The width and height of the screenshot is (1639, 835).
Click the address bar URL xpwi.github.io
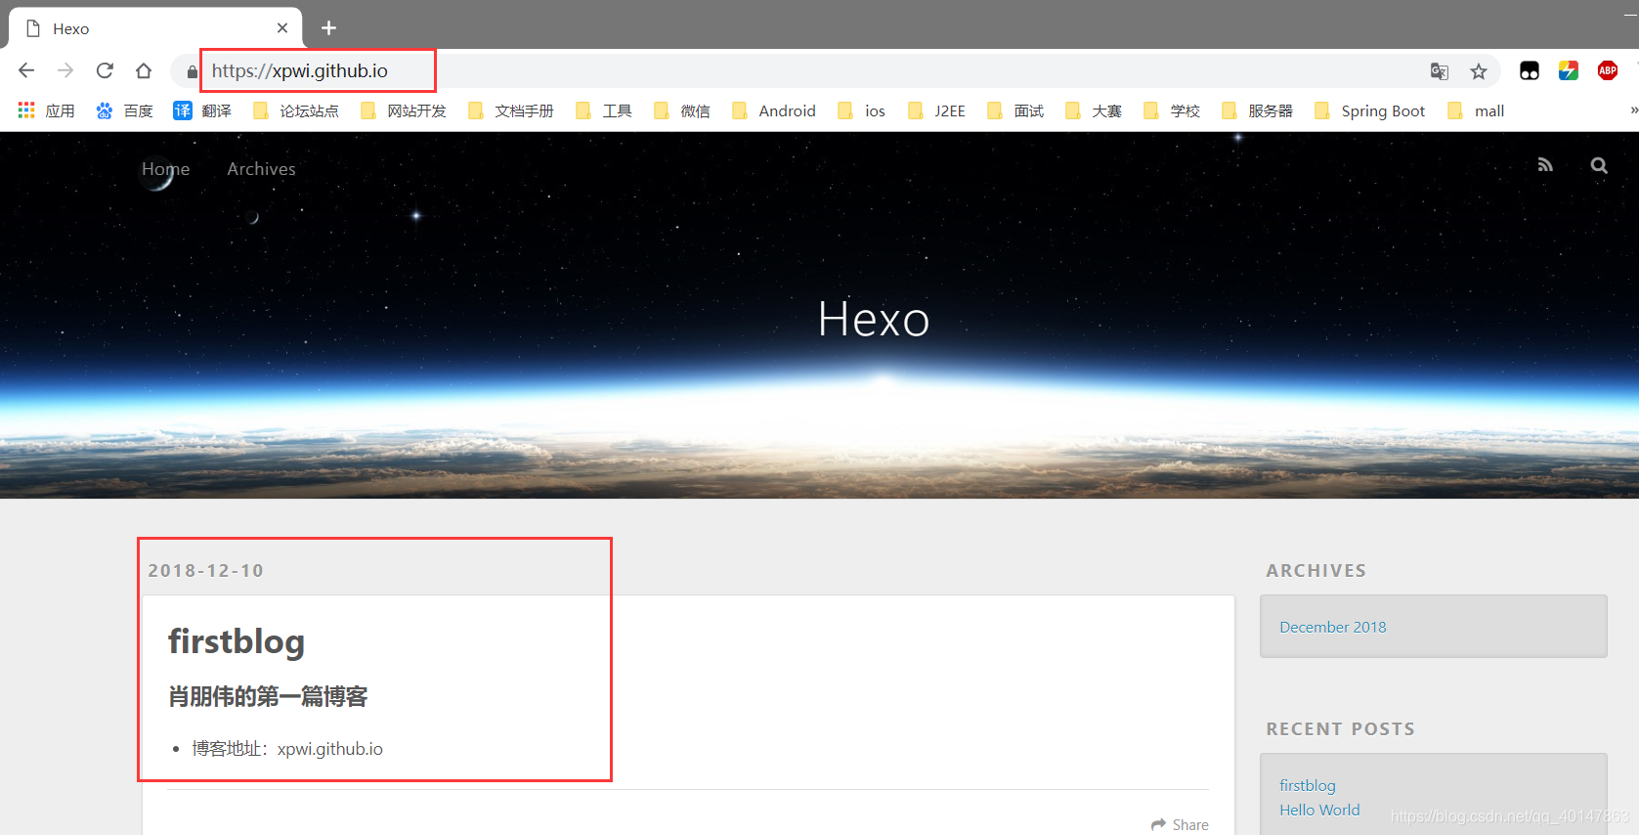coord(299,70)
